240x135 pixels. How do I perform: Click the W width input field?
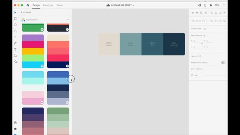click(x=197, y=41)
